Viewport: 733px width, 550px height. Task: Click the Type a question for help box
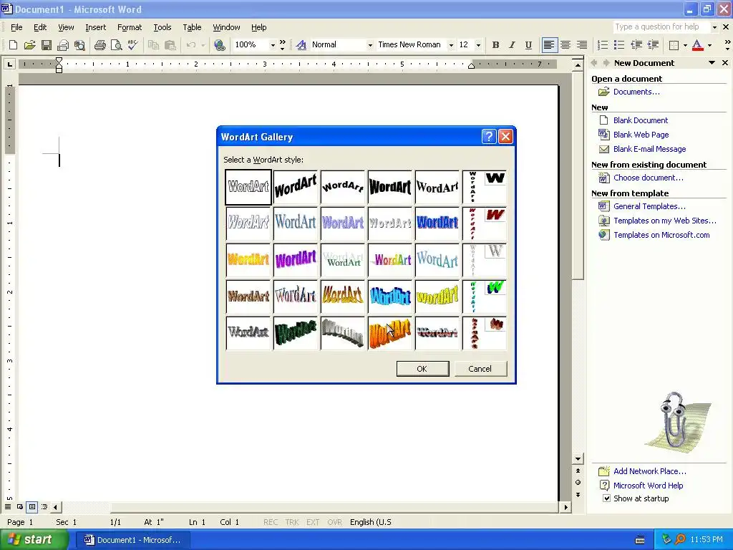coord(661,27)
